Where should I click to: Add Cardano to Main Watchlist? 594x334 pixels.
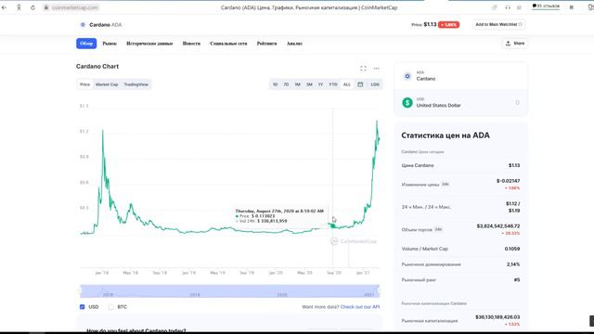click(x=498, y=25)
